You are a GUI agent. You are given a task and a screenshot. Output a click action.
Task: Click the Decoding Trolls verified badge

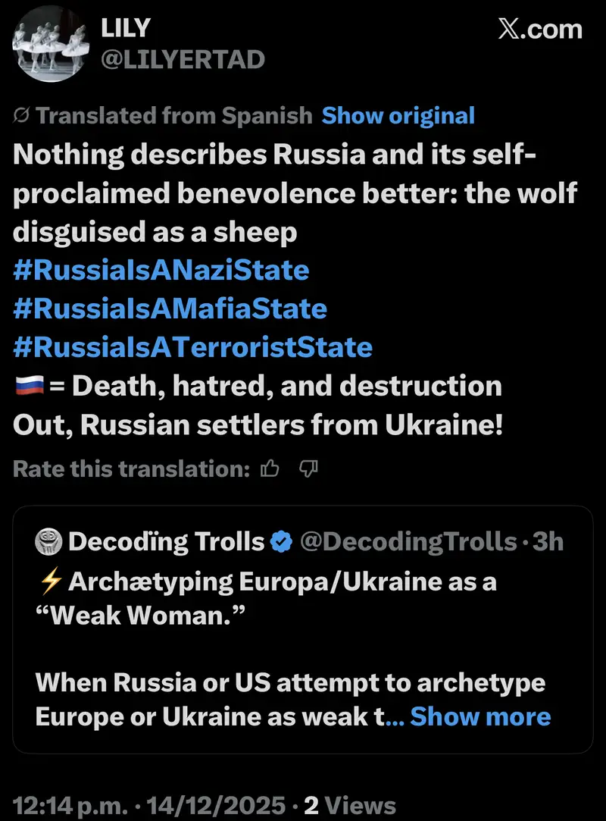coord(281,542)
